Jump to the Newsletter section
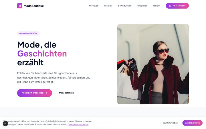Screen dimensions: 206x129 pos(142,6)
